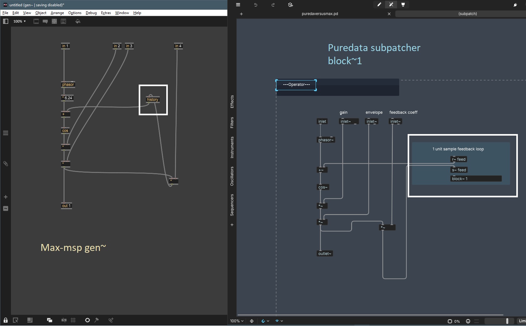Open the list panel icon on Max left sidebar
This screenshot has width=526, height=327.
6,133
